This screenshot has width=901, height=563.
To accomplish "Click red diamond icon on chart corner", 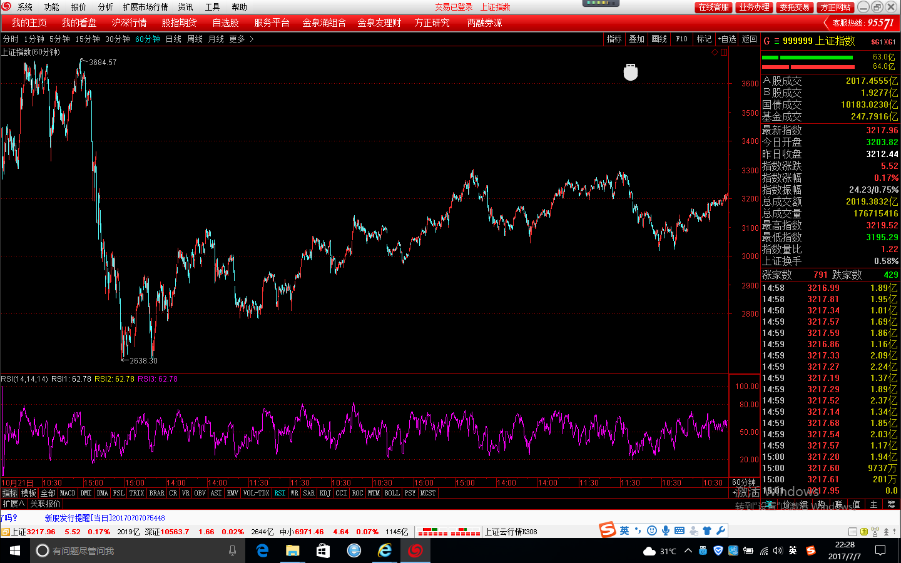I will [x=715, y=53].
